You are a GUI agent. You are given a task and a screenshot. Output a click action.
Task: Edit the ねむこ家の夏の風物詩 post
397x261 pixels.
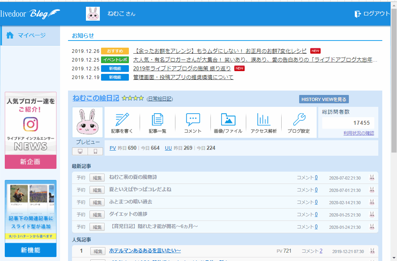click(x=97, y=178)
